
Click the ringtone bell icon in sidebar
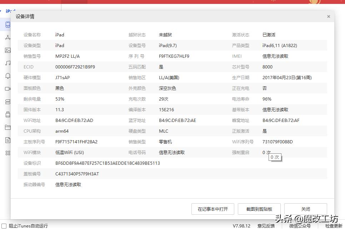click(x=8, y=76)
